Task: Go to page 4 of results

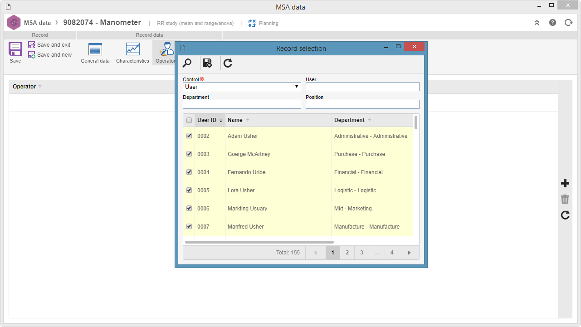Action: [x=392, y=253]
